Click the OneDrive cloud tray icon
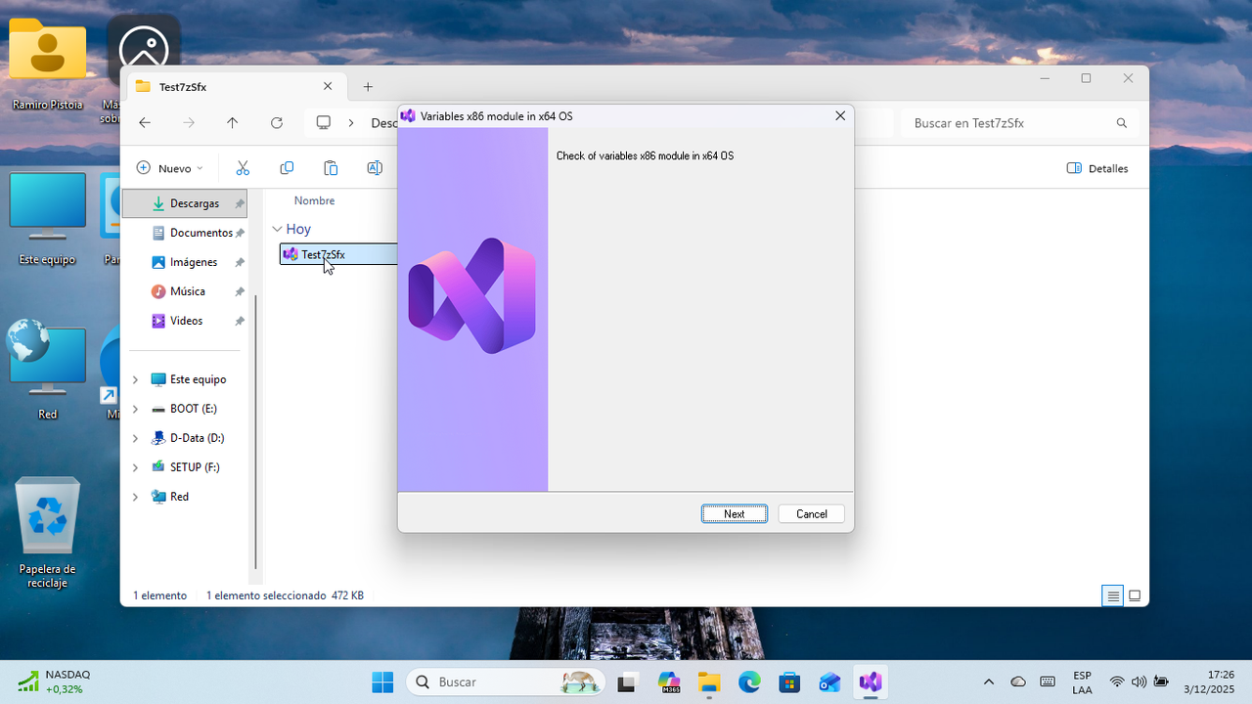Screen dimensions: 1252x704 [x=1018, y=682]
